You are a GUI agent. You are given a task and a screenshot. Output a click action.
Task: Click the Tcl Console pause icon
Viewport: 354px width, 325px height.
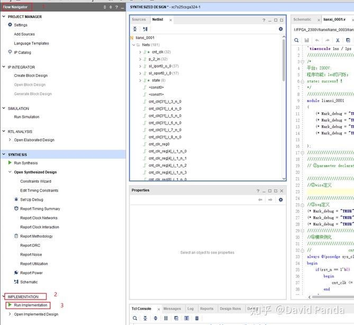(166, 318)
